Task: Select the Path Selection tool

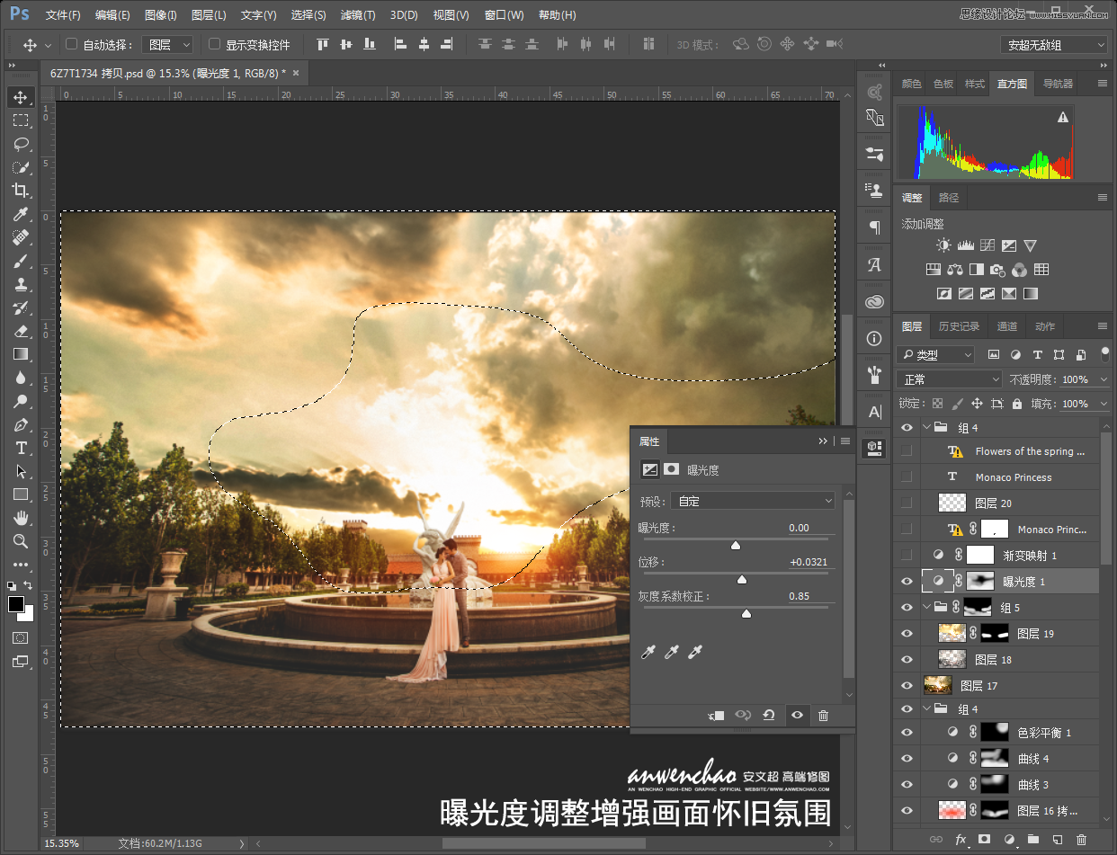Action: click(x=20, y=471)
